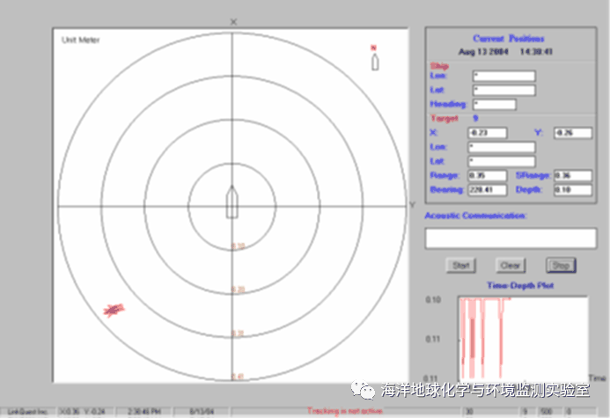Image resolution: width=610 pixels, height=418 pixels.
Task: Focus the Acoustic Communication text box
Action: click(x=510, y=238)
